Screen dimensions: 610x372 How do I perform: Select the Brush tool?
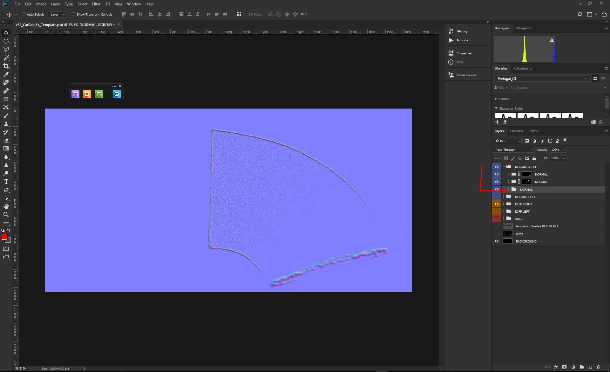[x=6, y=116]
